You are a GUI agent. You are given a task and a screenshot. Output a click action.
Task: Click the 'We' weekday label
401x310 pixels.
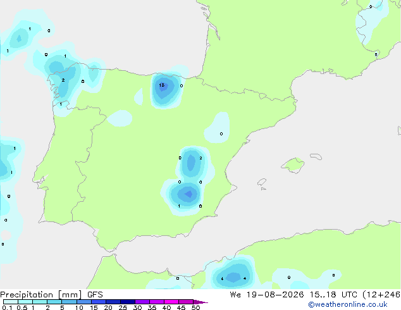point(235,295)
